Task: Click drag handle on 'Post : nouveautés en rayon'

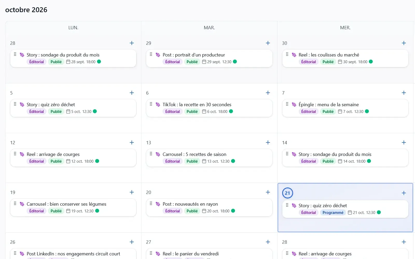Action: (x=151, y=204)
